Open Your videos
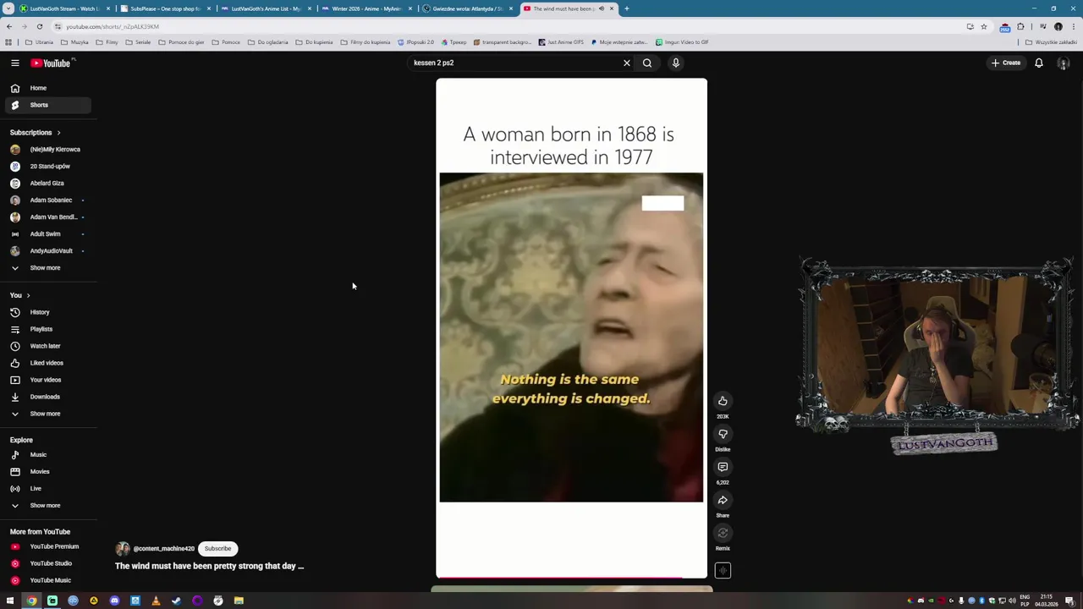 tap(47, 380)
